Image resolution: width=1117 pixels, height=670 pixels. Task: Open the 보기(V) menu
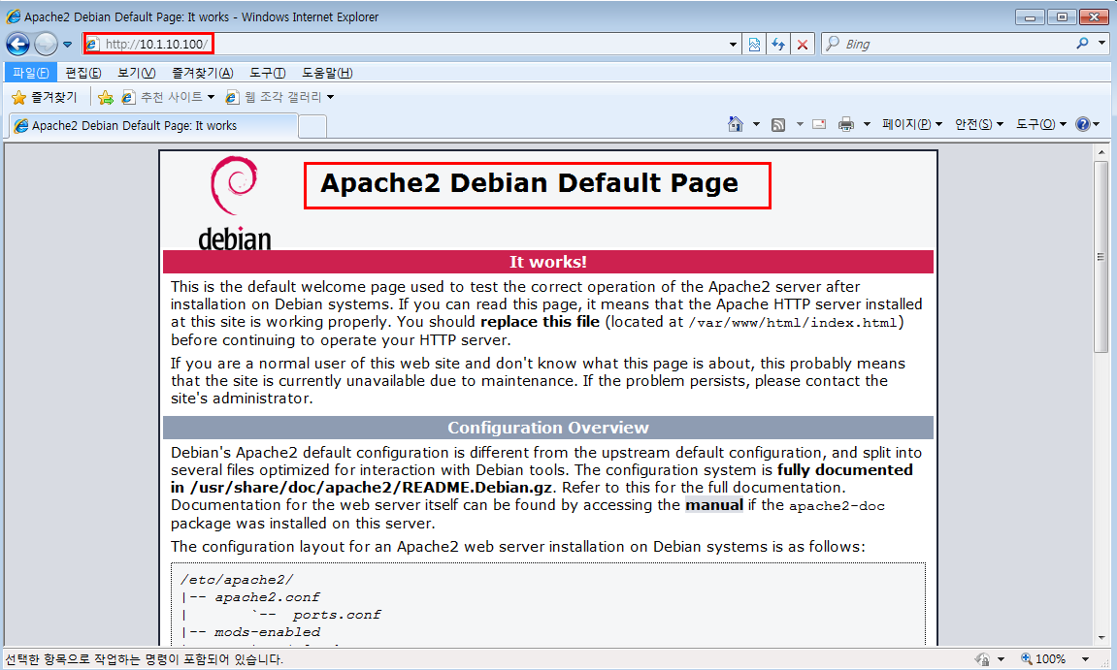[136, 73]
